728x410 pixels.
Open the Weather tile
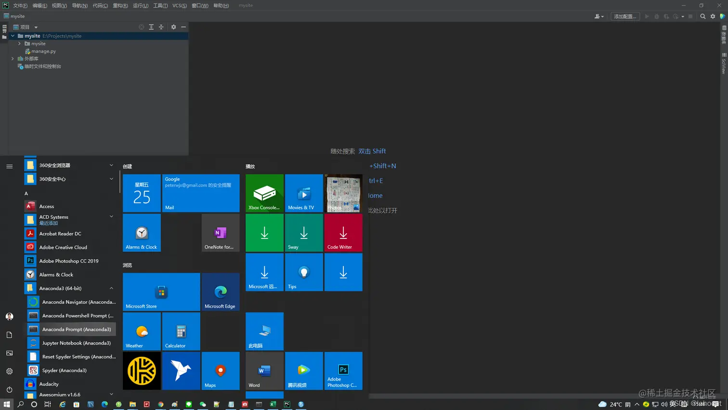142,331
